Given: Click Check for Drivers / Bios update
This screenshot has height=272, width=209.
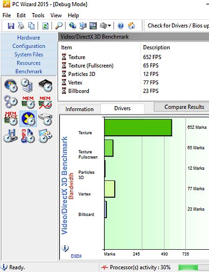Looking at the screenshot, I should pos(178,26).
